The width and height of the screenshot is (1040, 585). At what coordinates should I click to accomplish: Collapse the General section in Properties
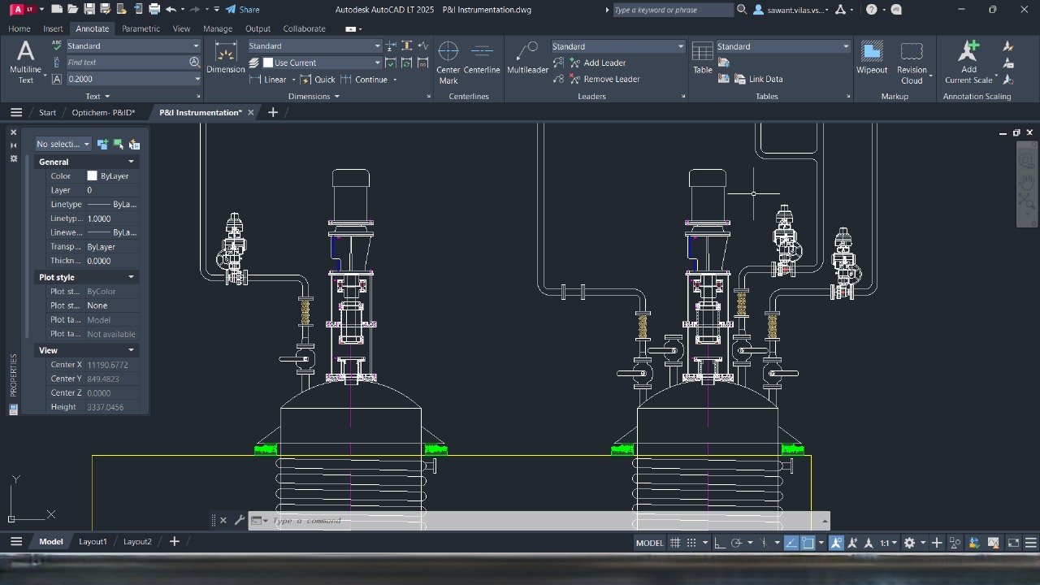click(x=131, y=162)
